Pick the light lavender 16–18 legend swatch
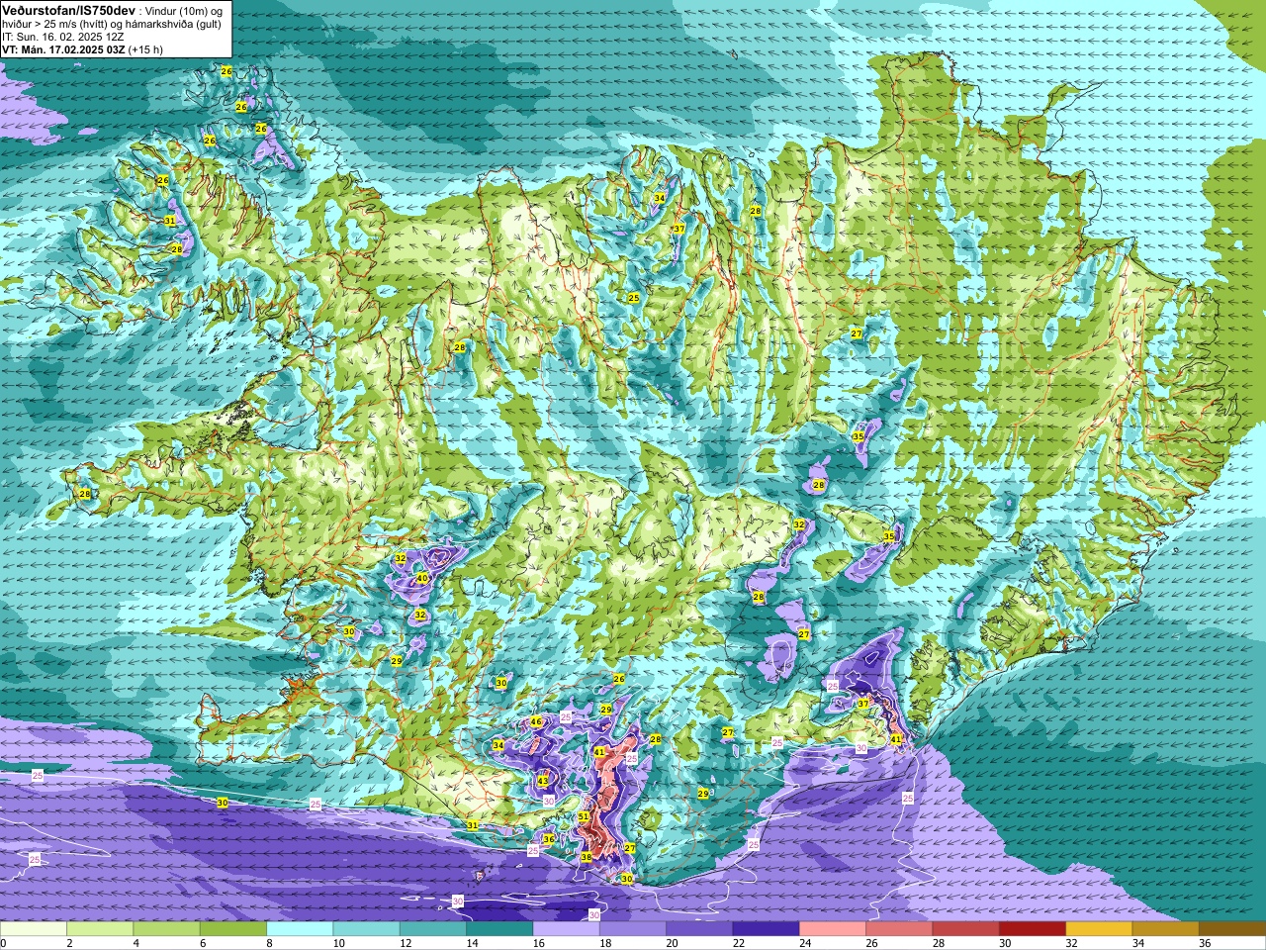The width and height of the screenshot is (1266, 950). pyautogui.click(x=566, y=929)
